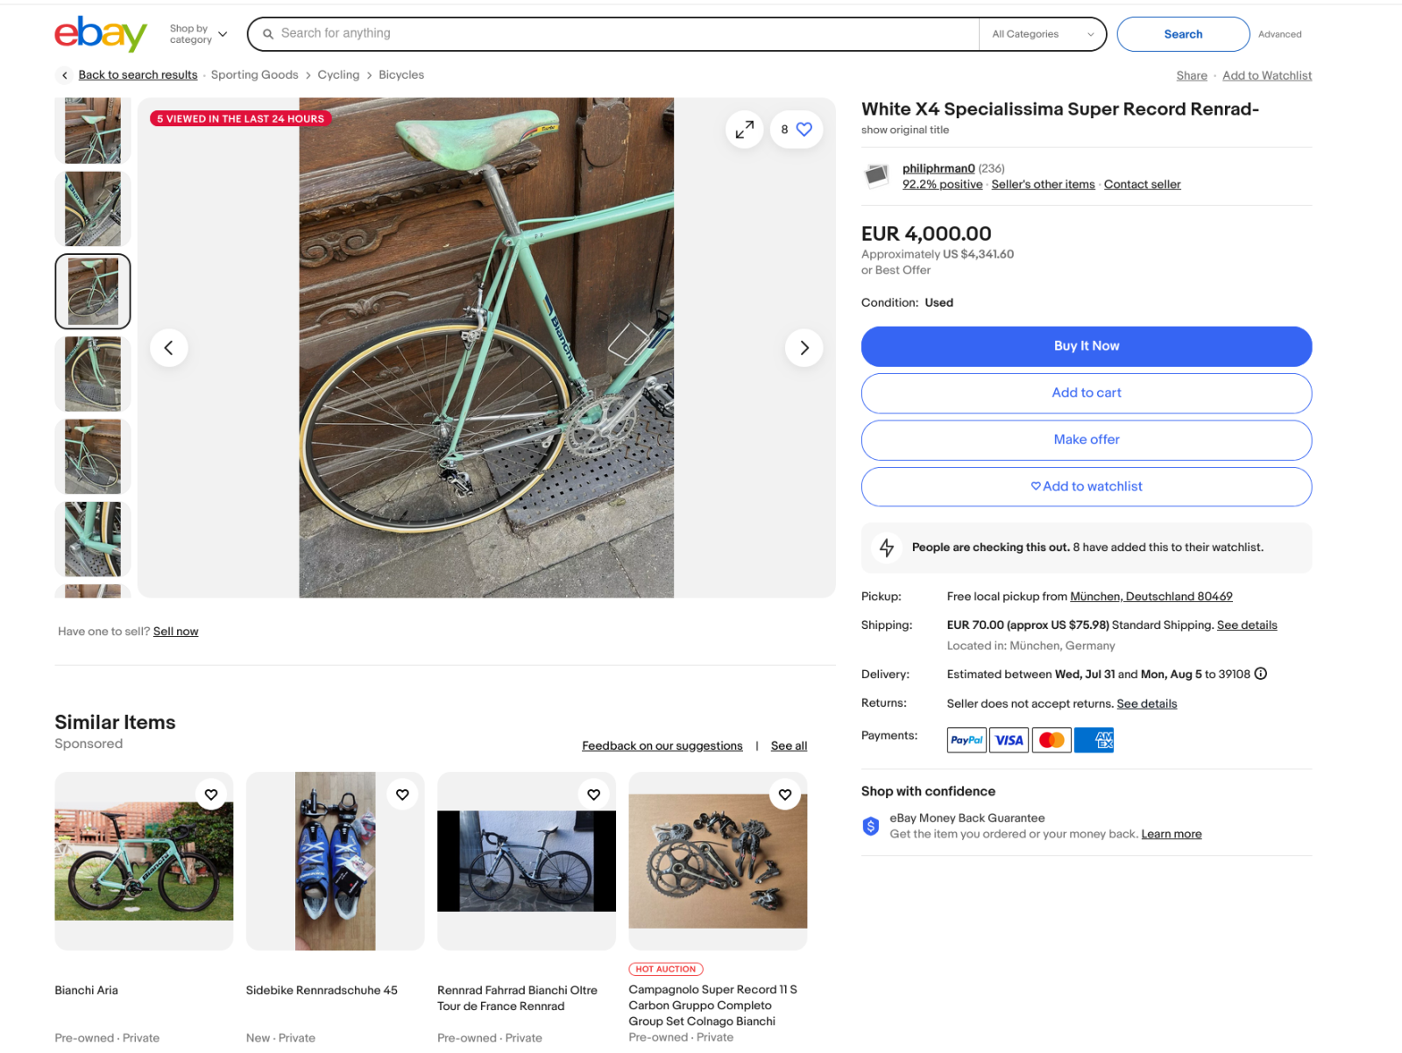Click the back arrow beside search results

click(x=64, y=75)
